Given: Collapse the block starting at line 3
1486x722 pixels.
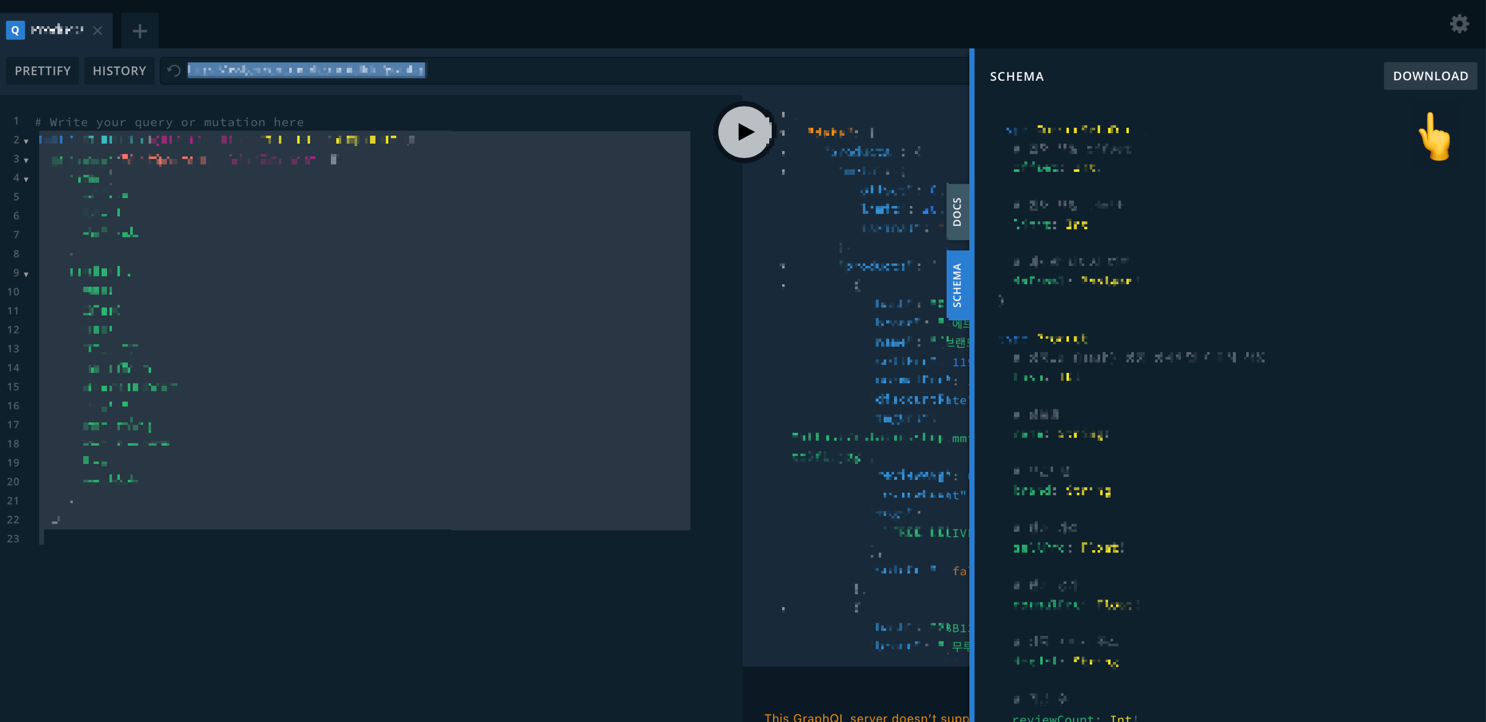Looking at the screenshot, I should click(26, 160).
